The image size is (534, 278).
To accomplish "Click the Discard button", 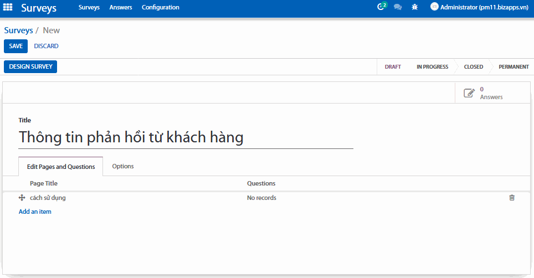I will tap(46, 46).
